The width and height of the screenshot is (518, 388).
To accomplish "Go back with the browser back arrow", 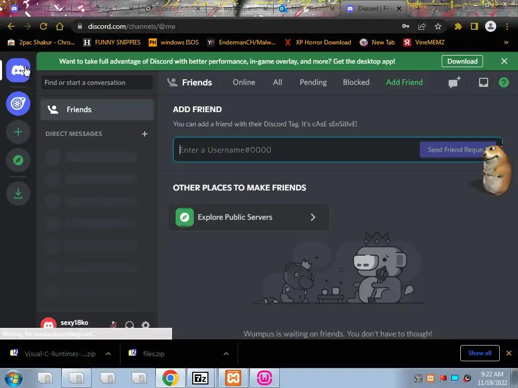I will pyautogui.click(x=11, y=26).
